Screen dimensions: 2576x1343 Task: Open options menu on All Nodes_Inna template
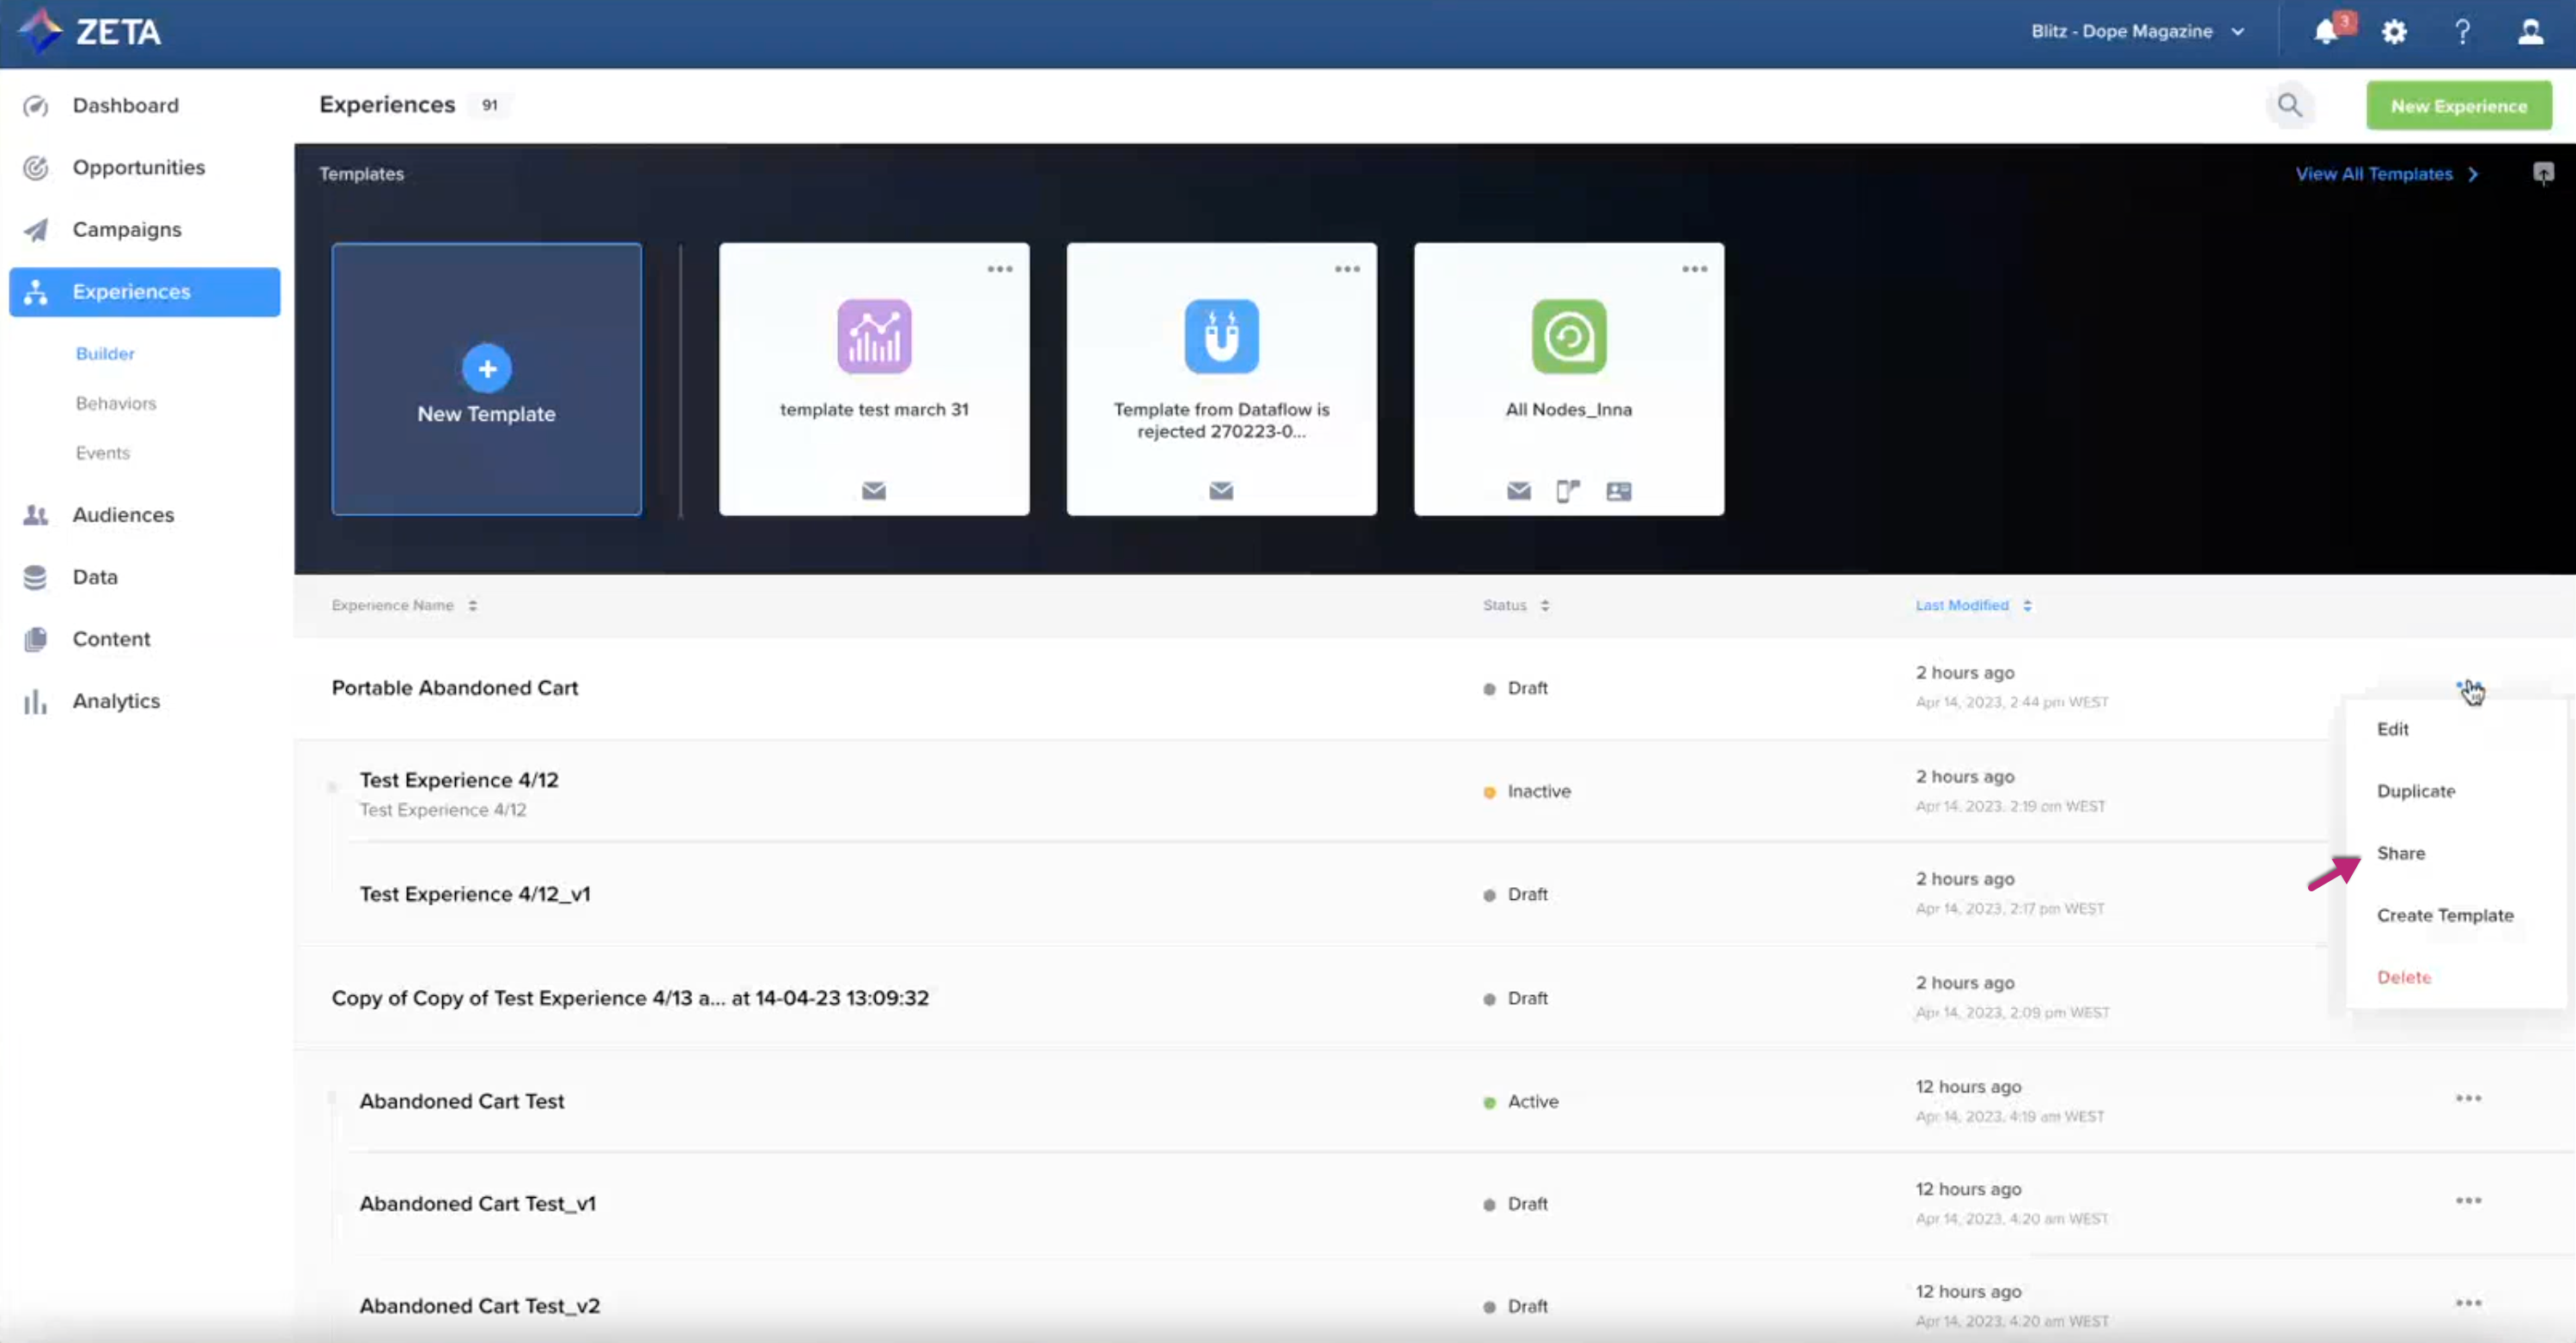tap(1694, 269)
